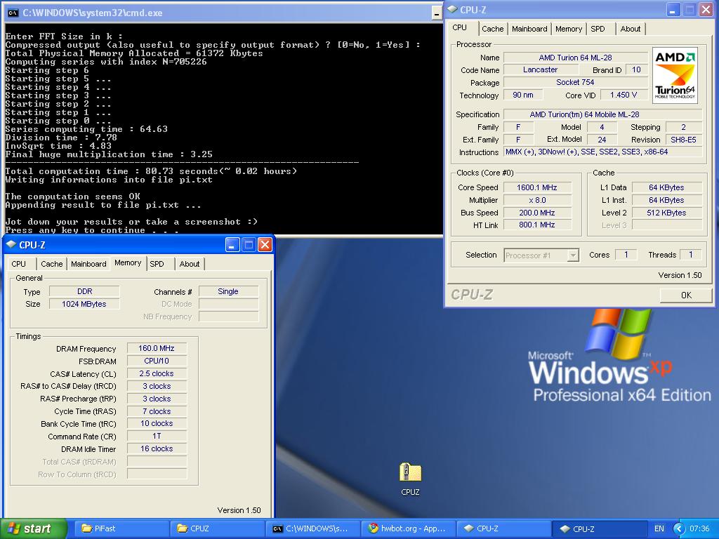Switch to CPUZ folder taskbar button
Viewport: 719px width, 539px height.
(218, 528)
